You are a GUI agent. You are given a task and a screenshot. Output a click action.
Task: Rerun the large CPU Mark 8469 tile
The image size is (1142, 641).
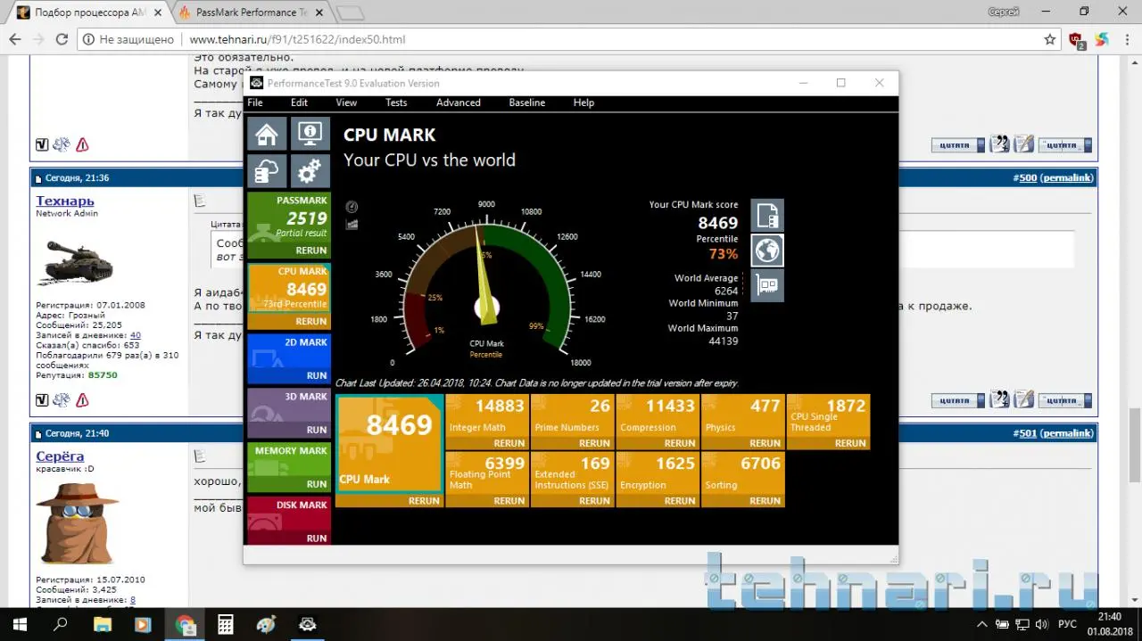tap(424, 501)
